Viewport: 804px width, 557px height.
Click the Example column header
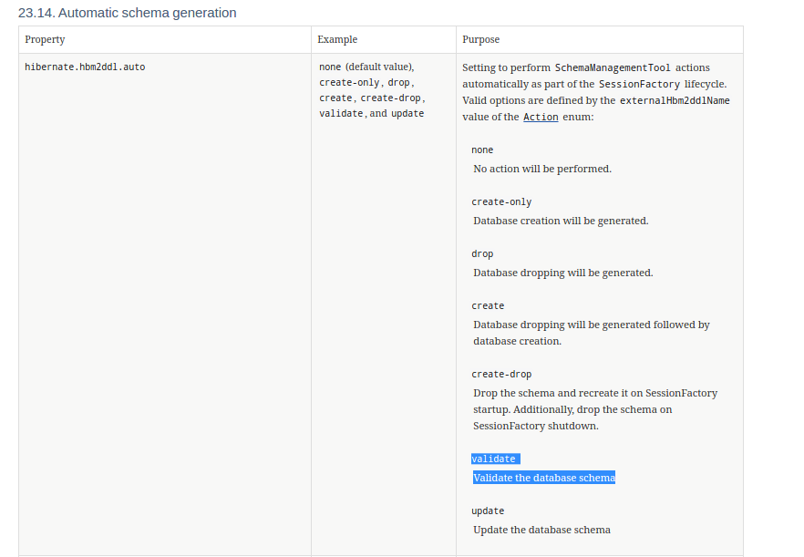(x=336, y=39)
